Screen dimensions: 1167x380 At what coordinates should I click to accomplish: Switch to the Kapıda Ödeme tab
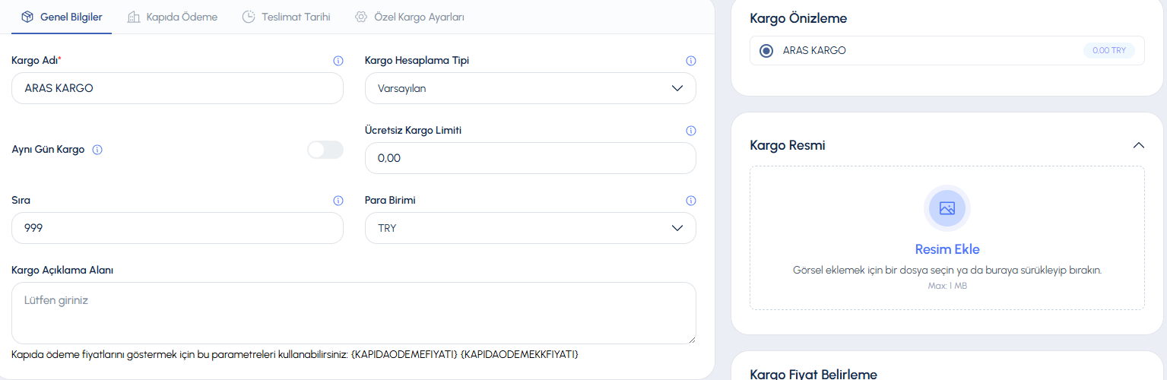173,17
